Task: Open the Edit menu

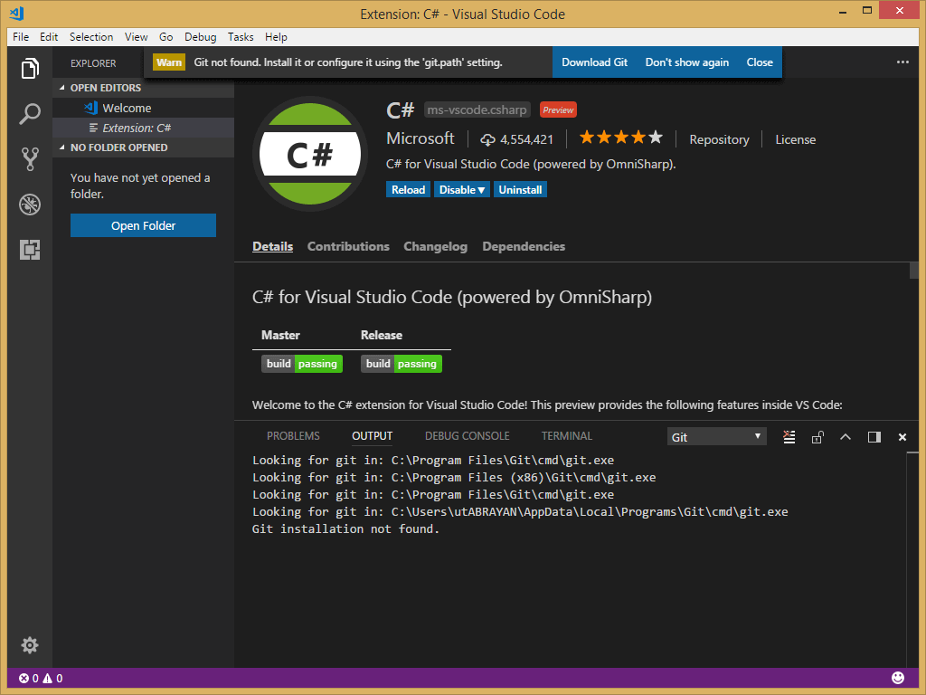Action: [x=49, y=36]
